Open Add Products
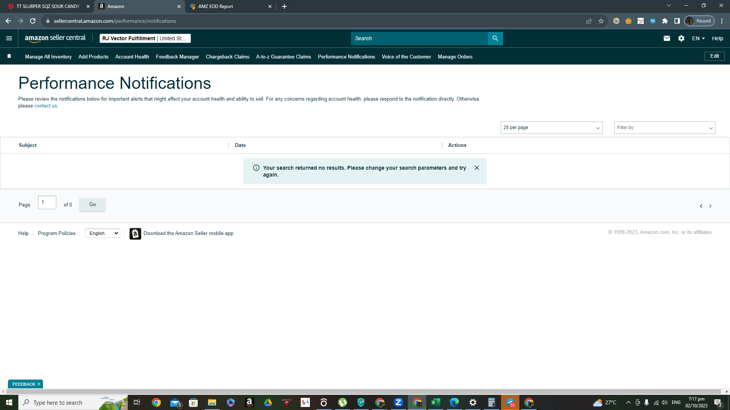 [94, 57]
